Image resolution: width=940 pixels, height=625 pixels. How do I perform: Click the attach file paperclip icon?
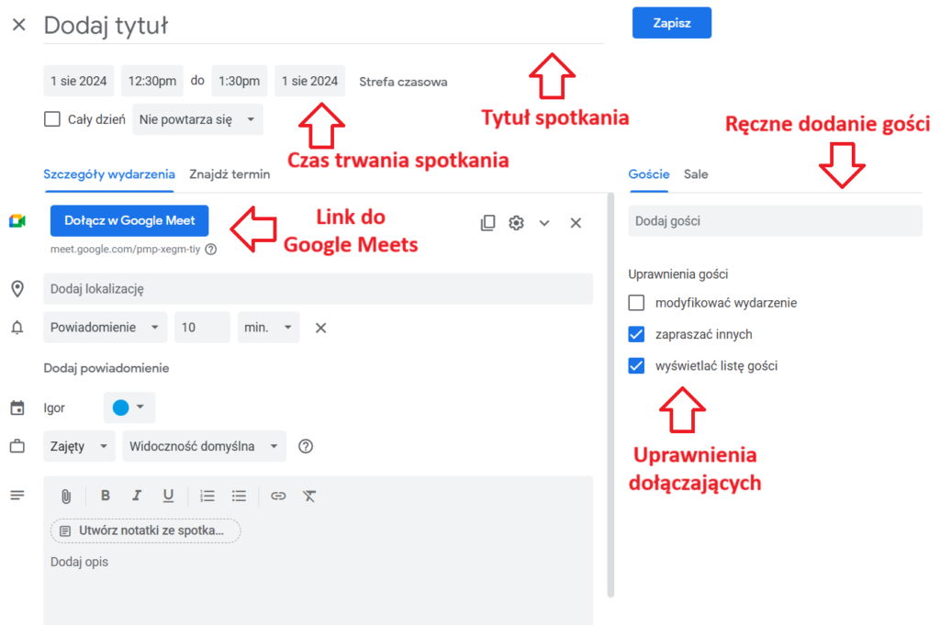coord(66,497)
